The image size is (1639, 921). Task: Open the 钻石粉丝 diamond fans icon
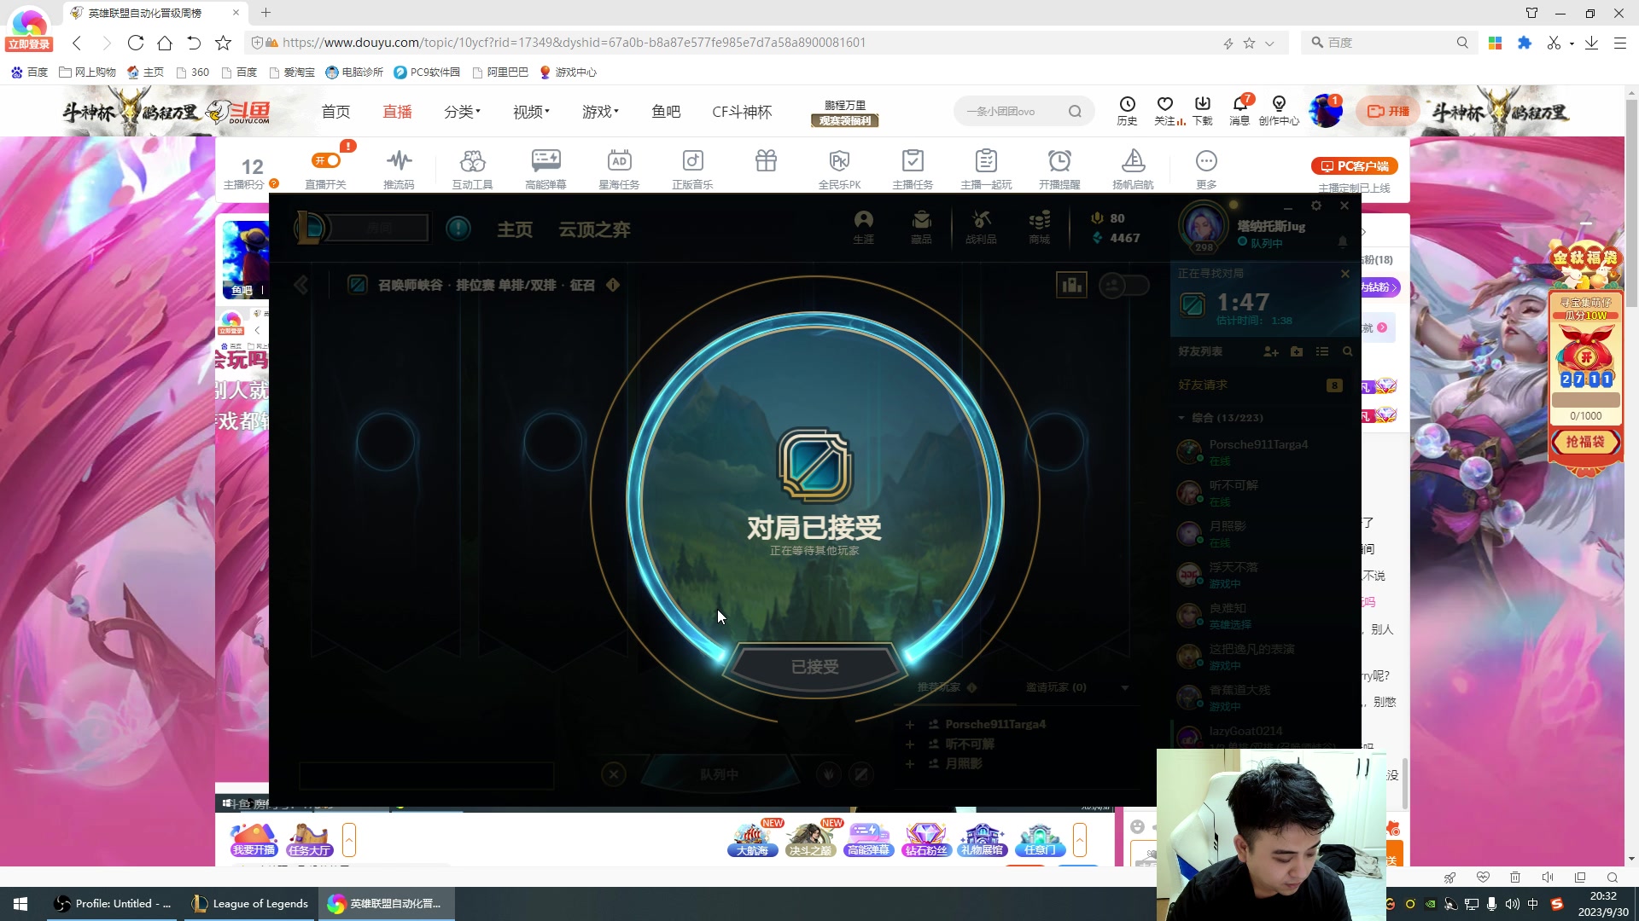coord(926,840)
